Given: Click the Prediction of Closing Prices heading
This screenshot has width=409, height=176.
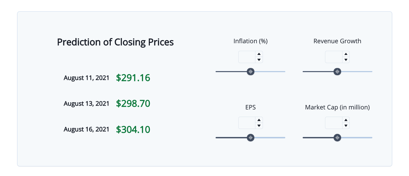Looking at the screenshot, I should tap(115, 42).
